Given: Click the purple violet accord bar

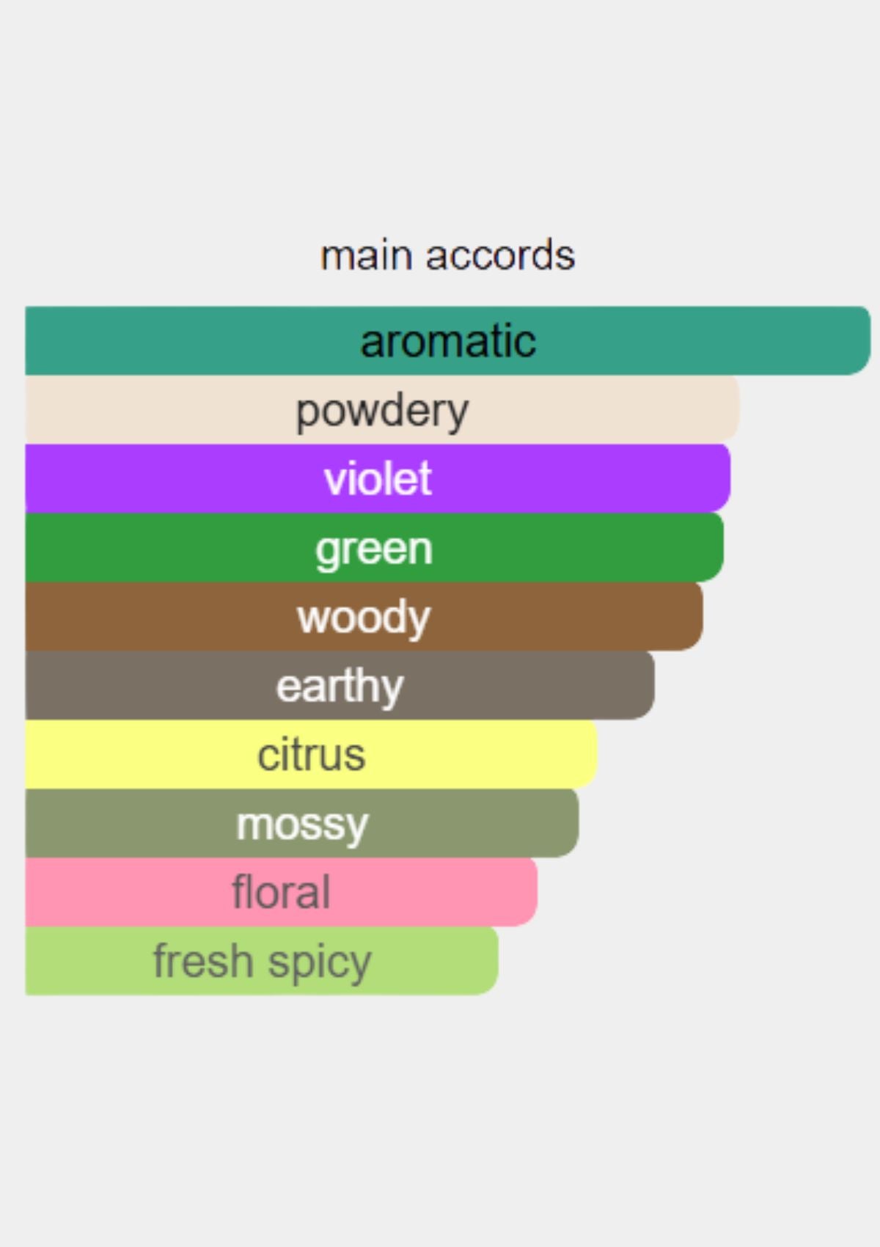Looking at the screenshot, I should [378, 478].
